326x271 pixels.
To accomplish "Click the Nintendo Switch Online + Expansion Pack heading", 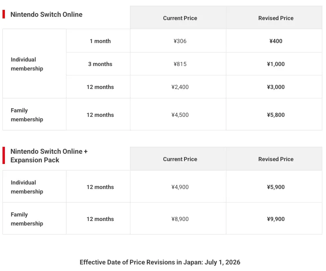I will pyautogui.click(x=49, y=156).
